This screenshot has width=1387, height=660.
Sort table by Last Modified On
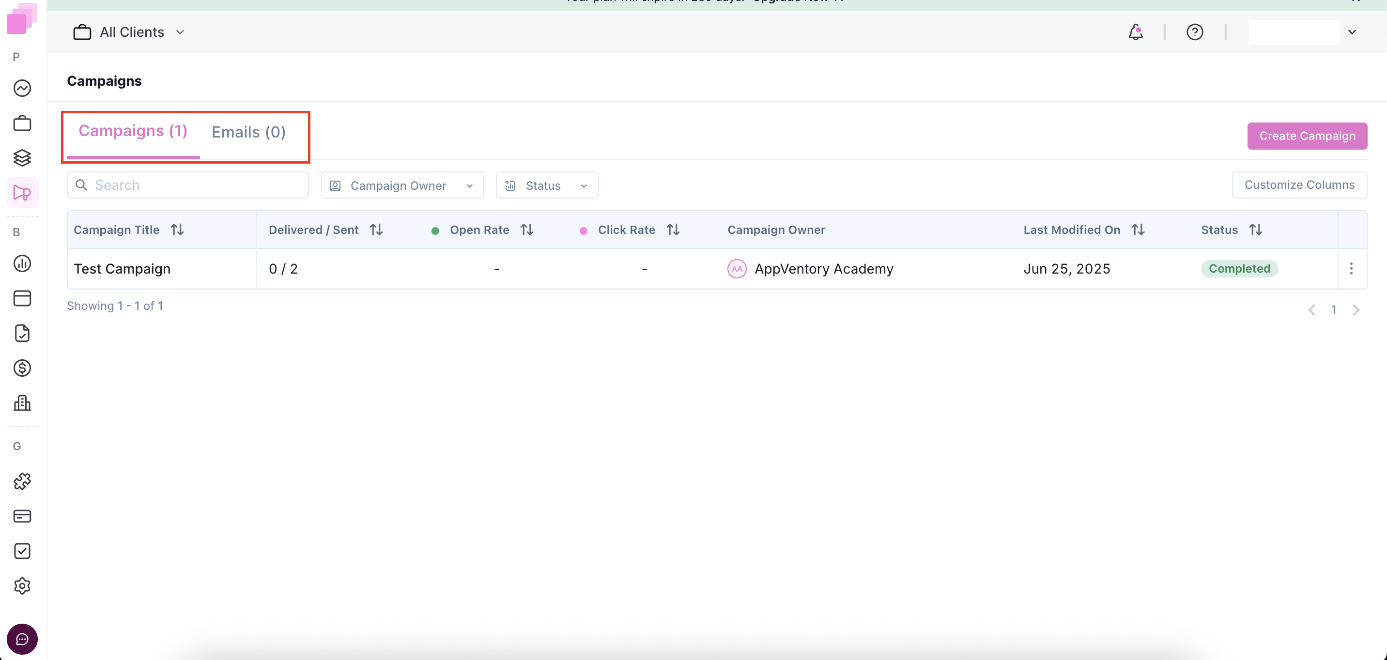click(x=1138, y=230)
